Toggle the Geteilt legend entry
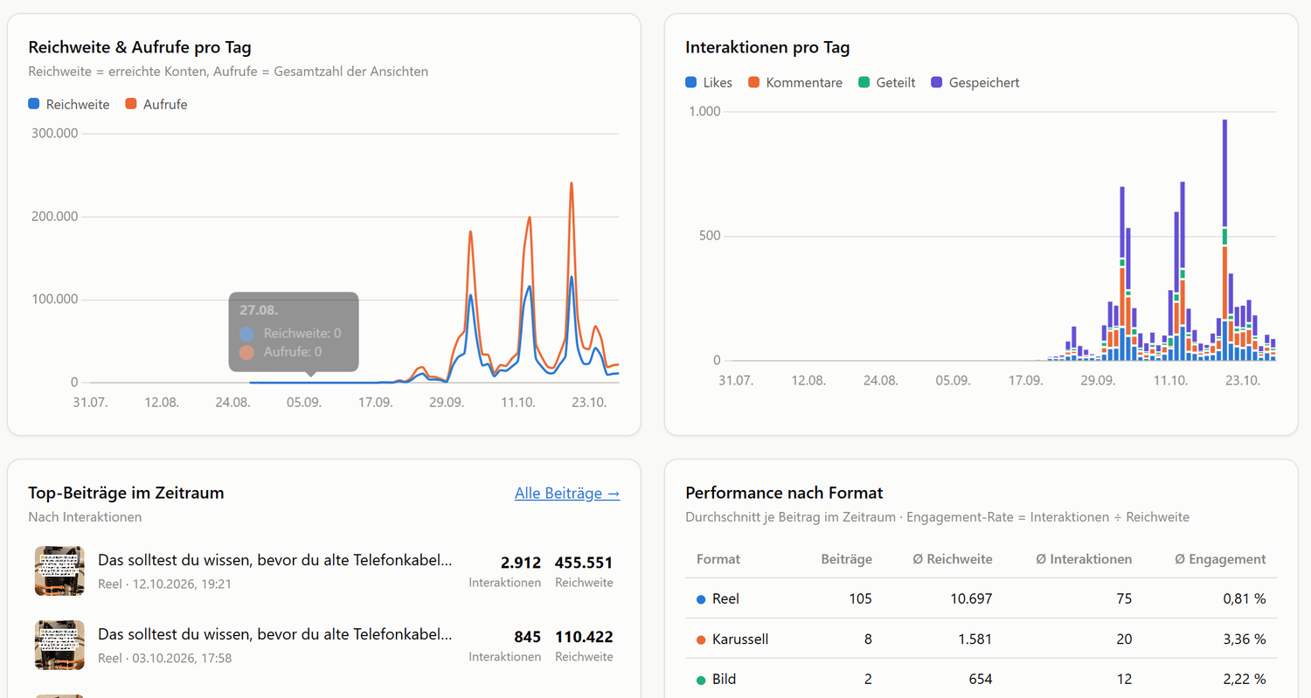This screenshot has width=1311, height=698. point(887,82)
